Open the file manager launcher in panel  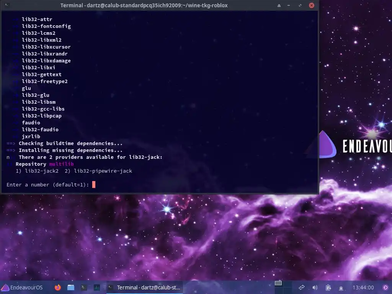71,287
